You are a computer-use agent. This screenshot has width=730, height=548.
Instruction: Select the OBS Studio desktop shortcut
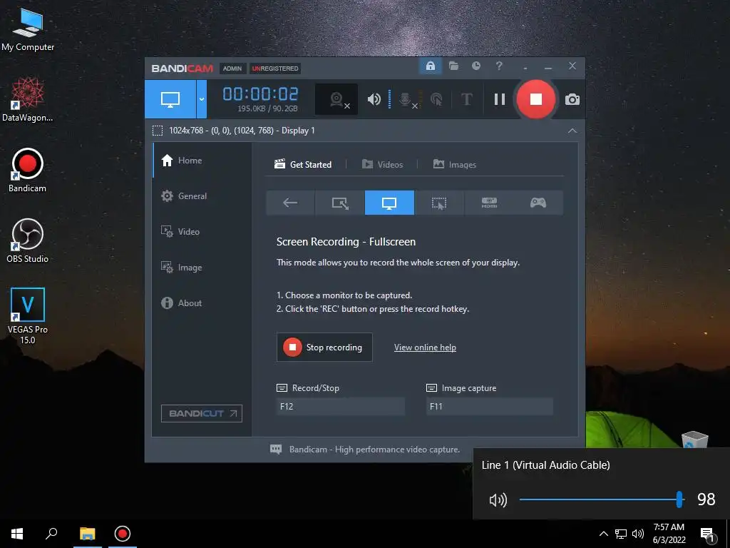pyautogui.click(x=28, y=240)
